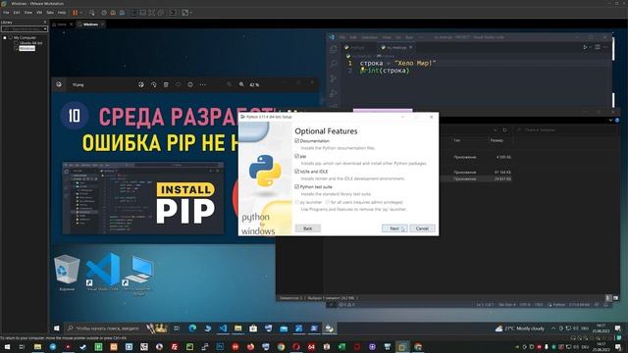The image size is (628, 353).
Task: Switch to VS Code on guest taskbar
Action: click(x=223, y=328)
